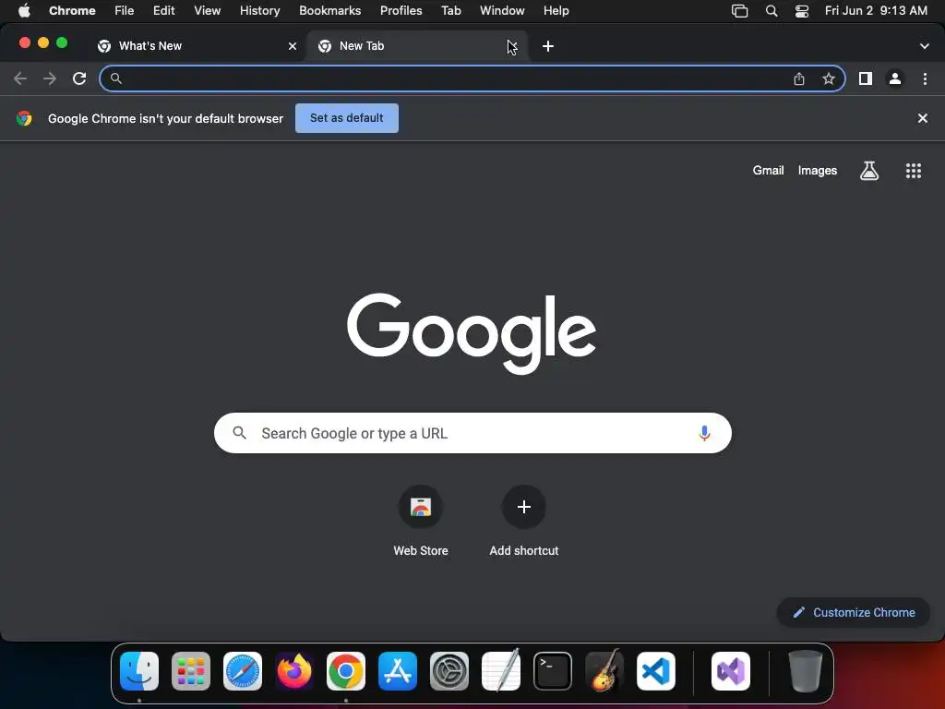Viewport: 945px width, 709px height.
Task: Open Visual Studio Code from the dock
Action: pyautogui.click(x=656, y=671)
